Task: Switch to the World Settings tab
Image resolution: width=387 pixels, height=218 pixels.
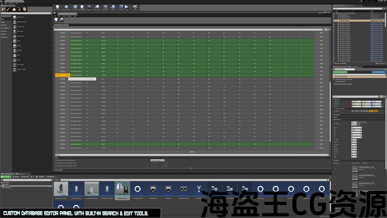Action: point(354,67)
